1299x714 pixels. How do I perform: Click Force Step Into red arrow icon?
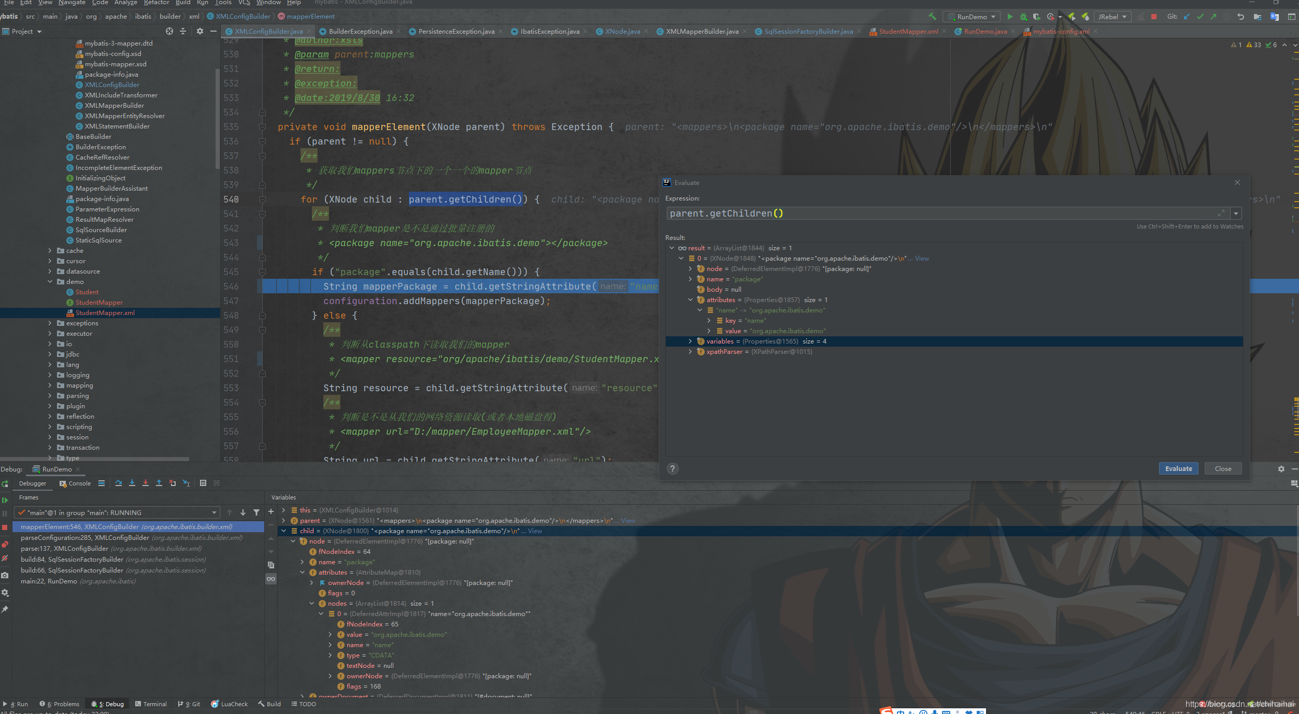(x=146, y=483)
